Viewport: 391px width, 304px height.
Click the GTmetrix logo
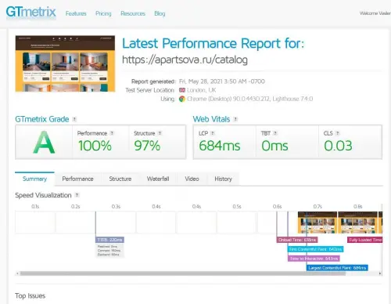[x=30, y=12]
